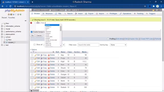
Task: Open the dropdown arrow in the table header options column
Action: (53, 52)
